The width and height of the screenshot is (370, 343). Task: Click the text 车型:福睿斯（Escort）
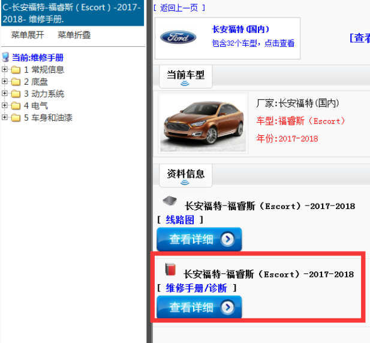tap(300, 121)
